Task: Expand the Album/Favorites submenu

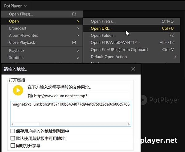Action: [42, 35]
